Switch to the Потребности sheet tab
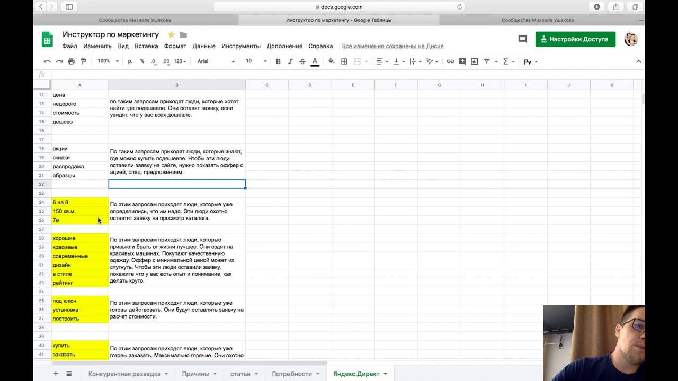 pyautogui.click(x=292, y=374)
